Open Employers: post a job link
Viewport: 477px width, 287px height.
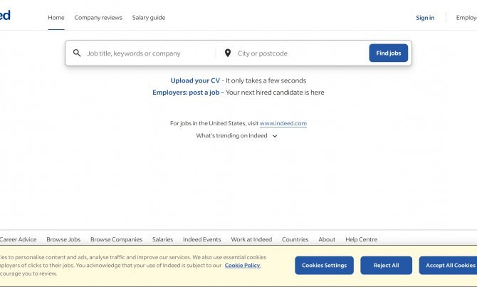click(186, 93)
